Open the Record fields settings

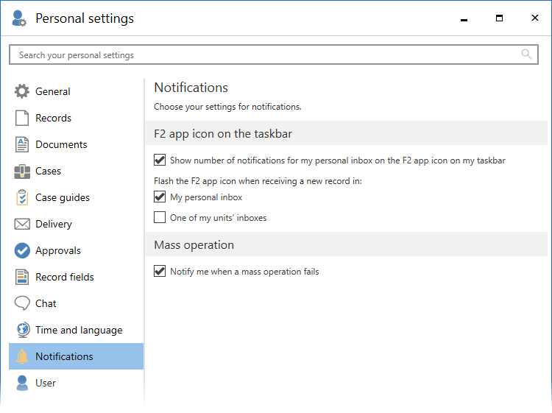[x=65, y=277]
